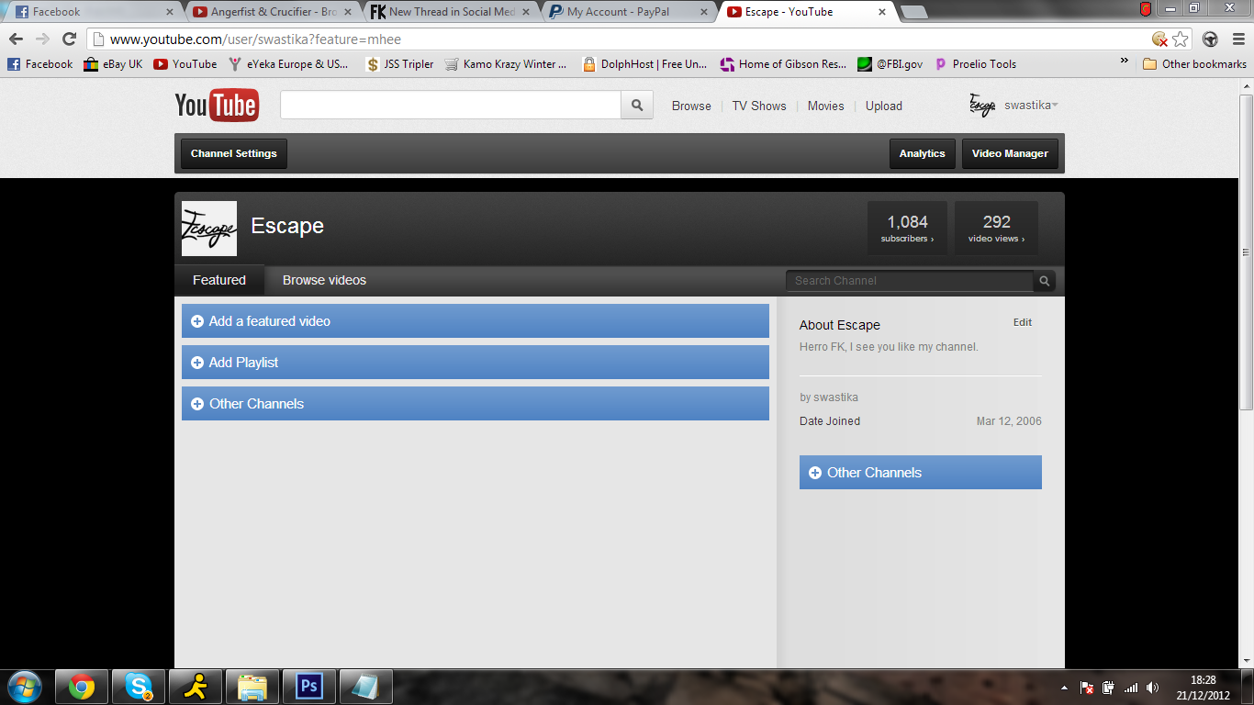Screen dimensions: 1254x705
Task: Open Home of Gibson Res bookmark
Action: (x=783, y=64)
